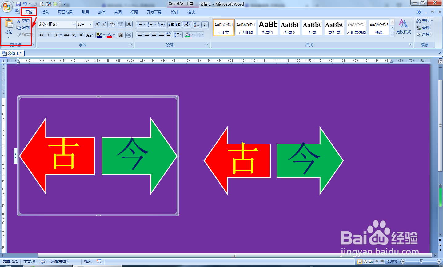Expand bullet list options arrow
Screen dimensions: 443x267
coord(145,24)
